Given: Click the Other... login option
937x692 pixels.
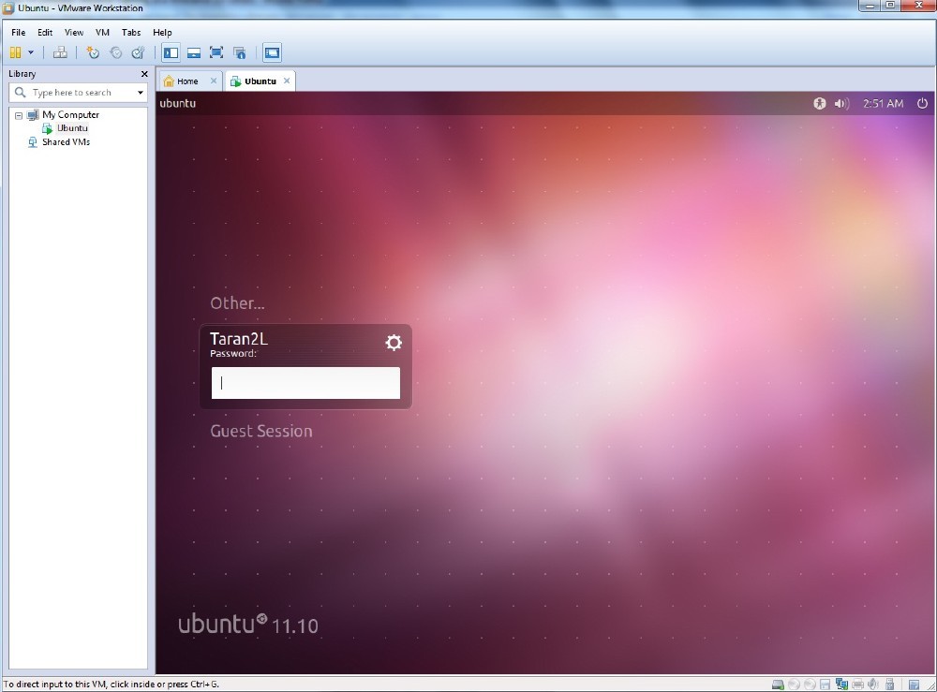Looking at the screenshot, I should point(237,303).
